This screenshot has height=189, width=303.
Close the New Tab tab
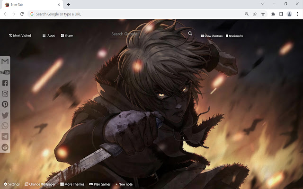pyautogui.click(x=59, y=5)
